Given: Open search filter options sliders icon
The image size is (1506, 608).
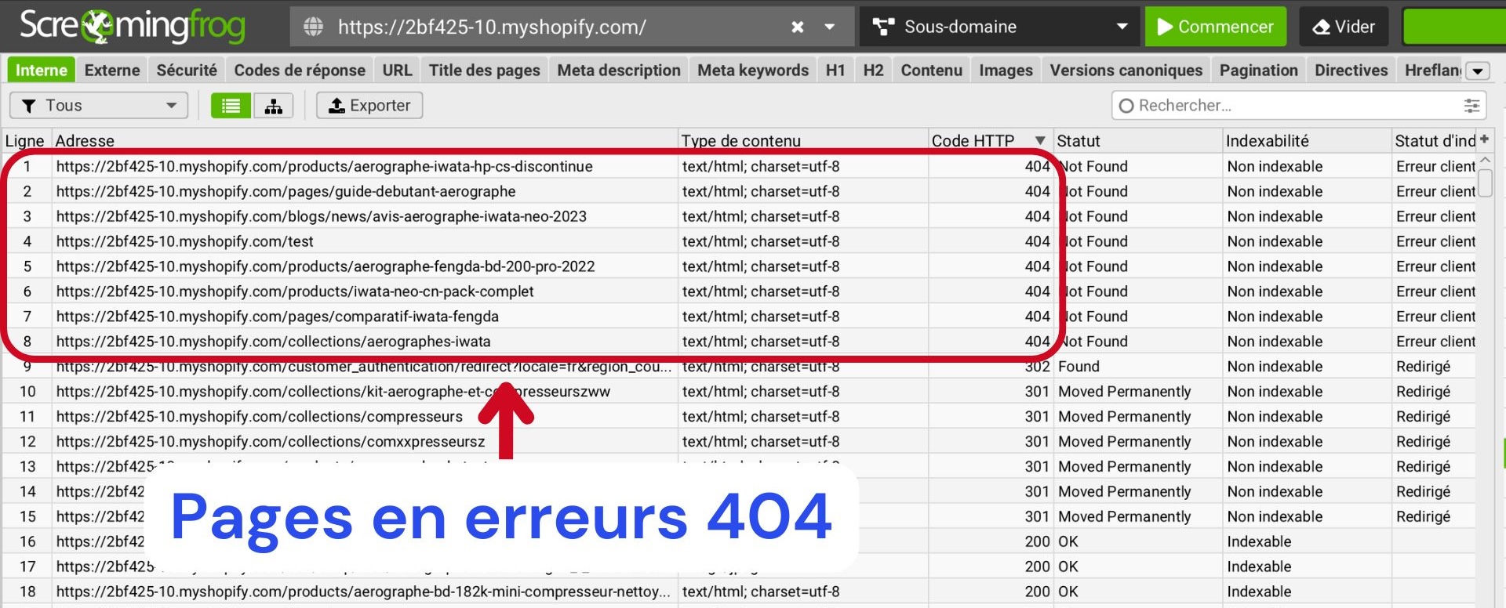Looking at the screenshot, I should (x=1471, y=105).
